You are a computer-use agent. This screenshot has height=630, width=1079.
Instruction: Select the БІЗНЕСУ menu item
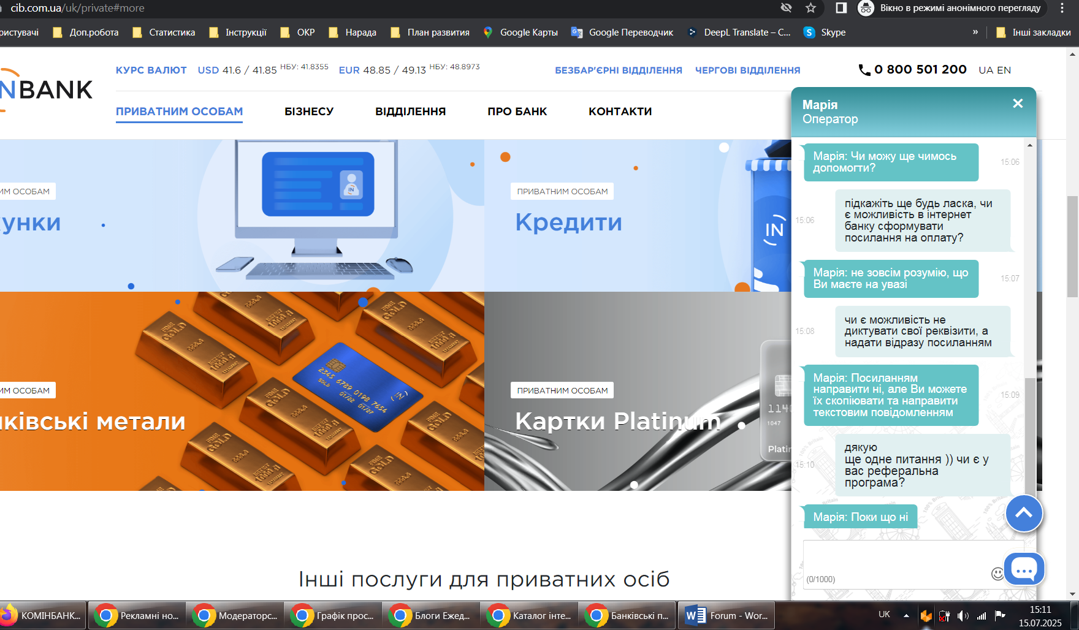pos(309,112)
